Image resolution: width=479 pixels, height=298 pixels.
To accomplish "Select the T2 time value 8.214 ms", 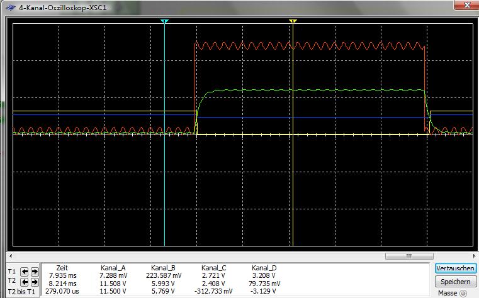I will [x=62, y=284].
